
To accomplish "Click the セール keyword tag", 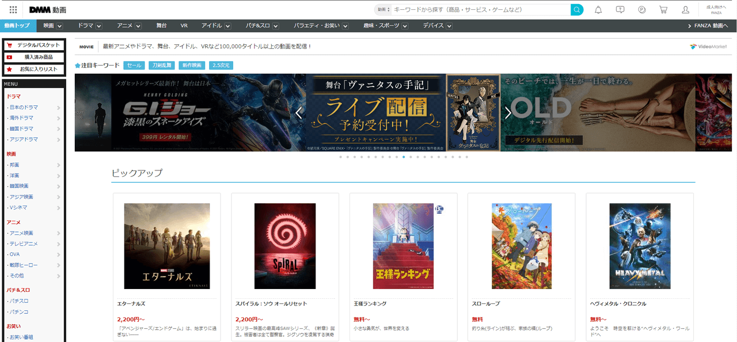I will pyautogui.click(x=134, y=66).
